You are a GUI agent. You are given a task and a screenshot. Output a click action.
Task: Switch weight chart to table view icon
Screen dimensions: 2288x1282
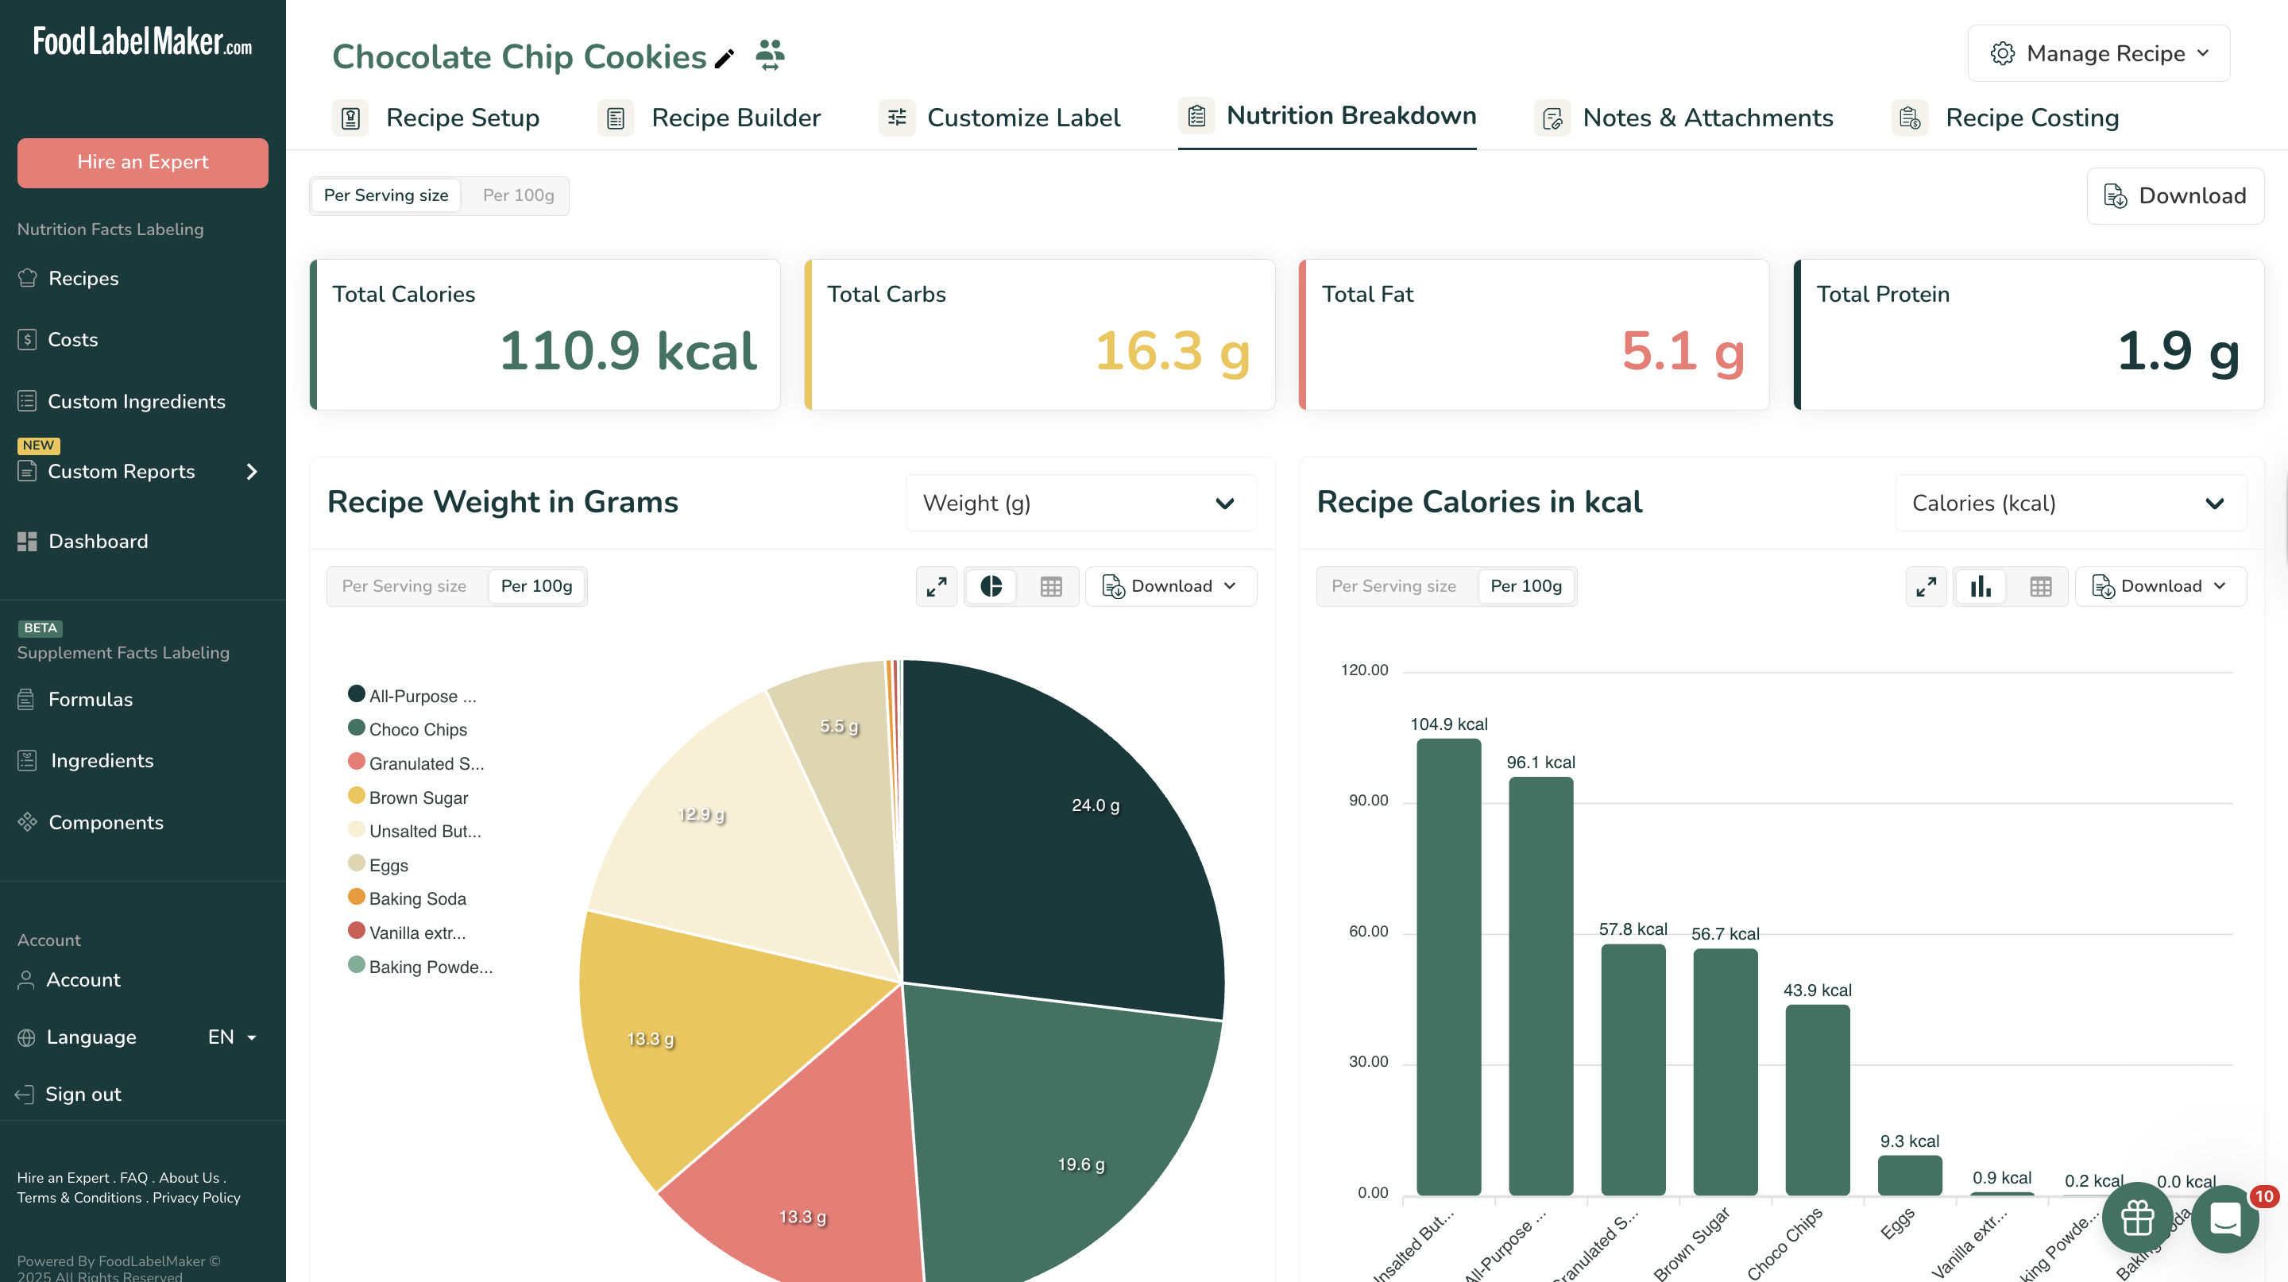tap(1051, 586)
